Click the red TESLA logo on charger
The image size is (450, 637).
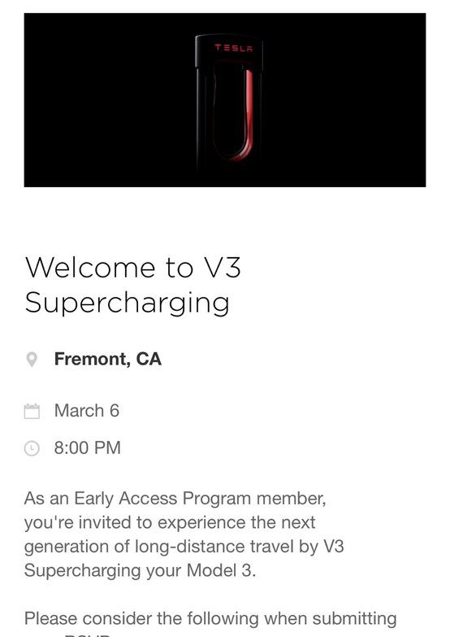233,48
